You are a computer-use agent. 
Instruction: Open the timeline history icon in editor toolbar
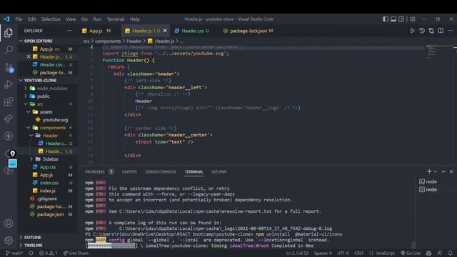(x=422, y=31)
